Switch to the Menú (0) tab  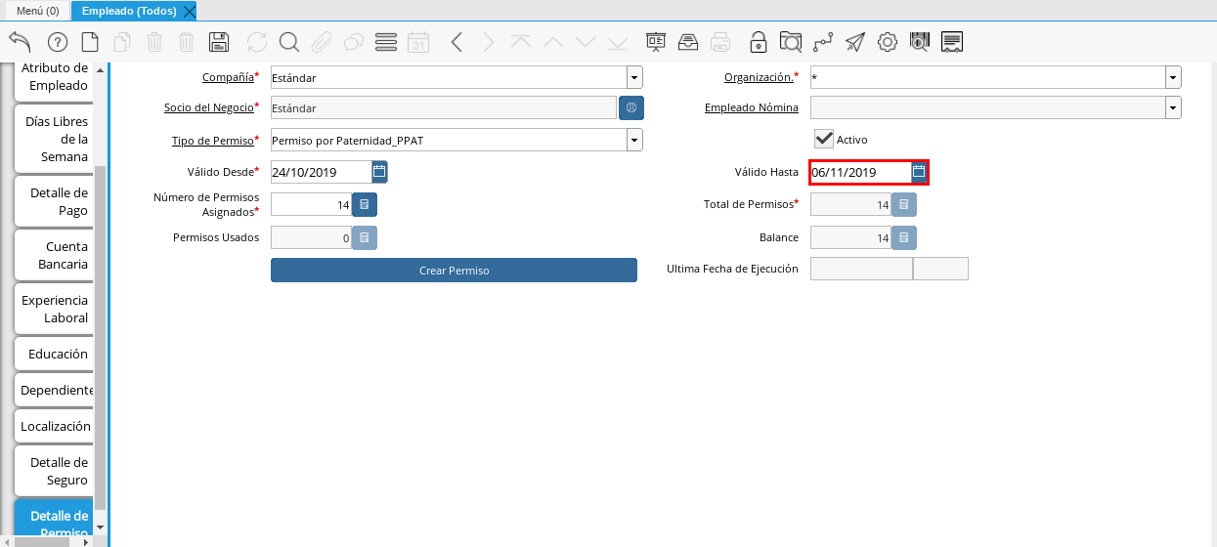tap(38, 11)
